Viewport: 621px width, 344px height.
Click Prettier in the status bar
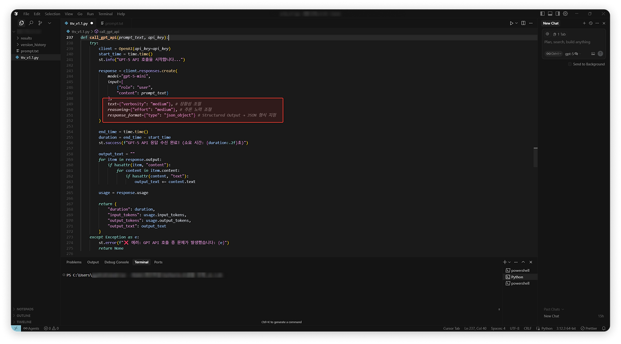click(589, 328)
